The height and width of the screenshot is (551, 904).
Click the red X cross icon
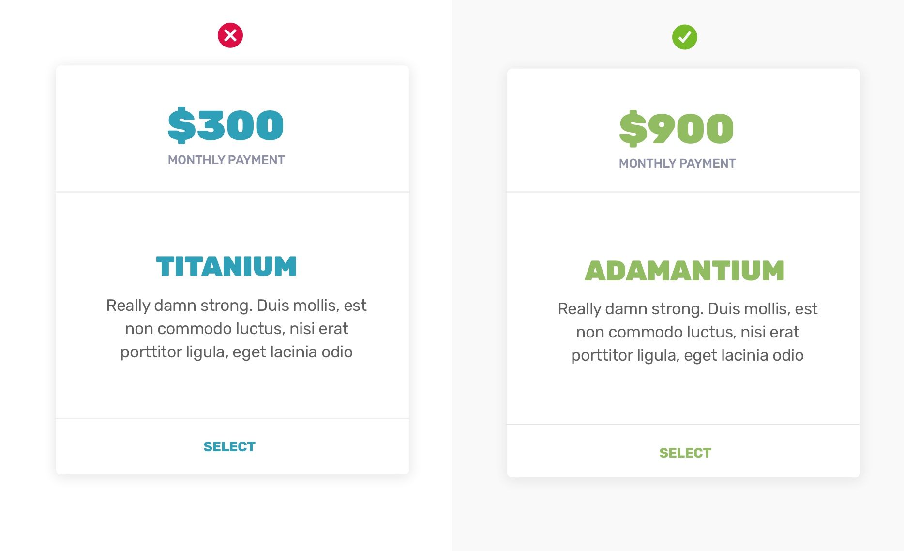click(x=230, y=35)
